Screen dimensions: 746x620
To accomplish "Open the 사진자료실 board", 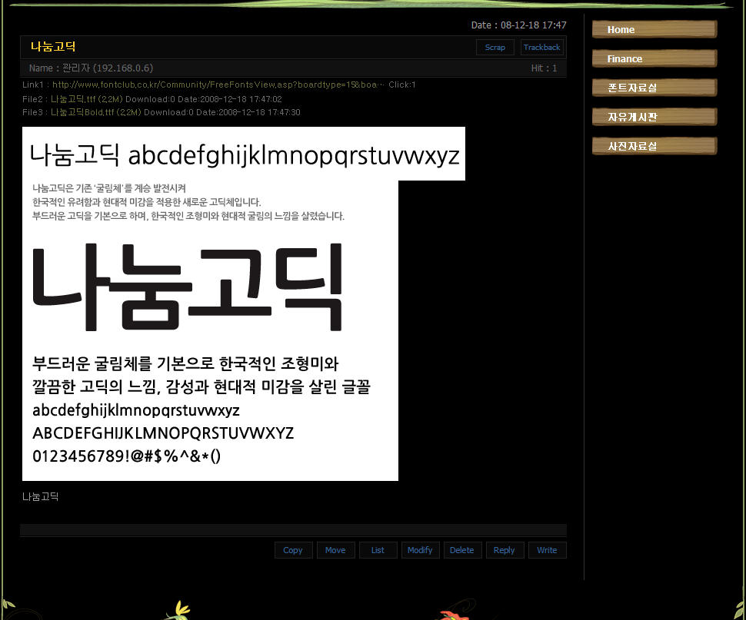I will click(654, 147).
